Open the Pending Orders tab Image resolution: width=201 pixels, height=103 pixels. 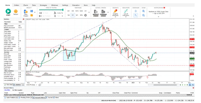[x=25, y=97]
